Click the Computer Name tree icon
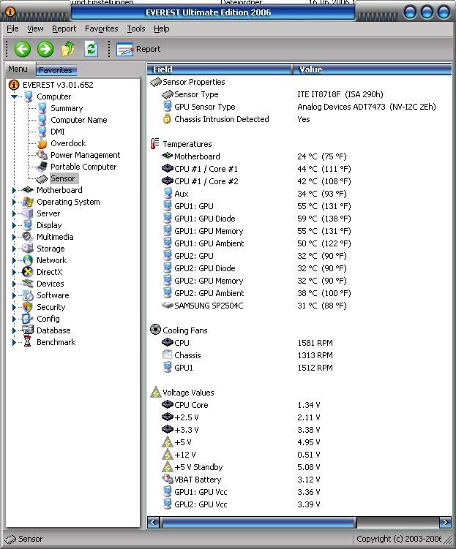 pyautogui.click(x=42, y=120)
